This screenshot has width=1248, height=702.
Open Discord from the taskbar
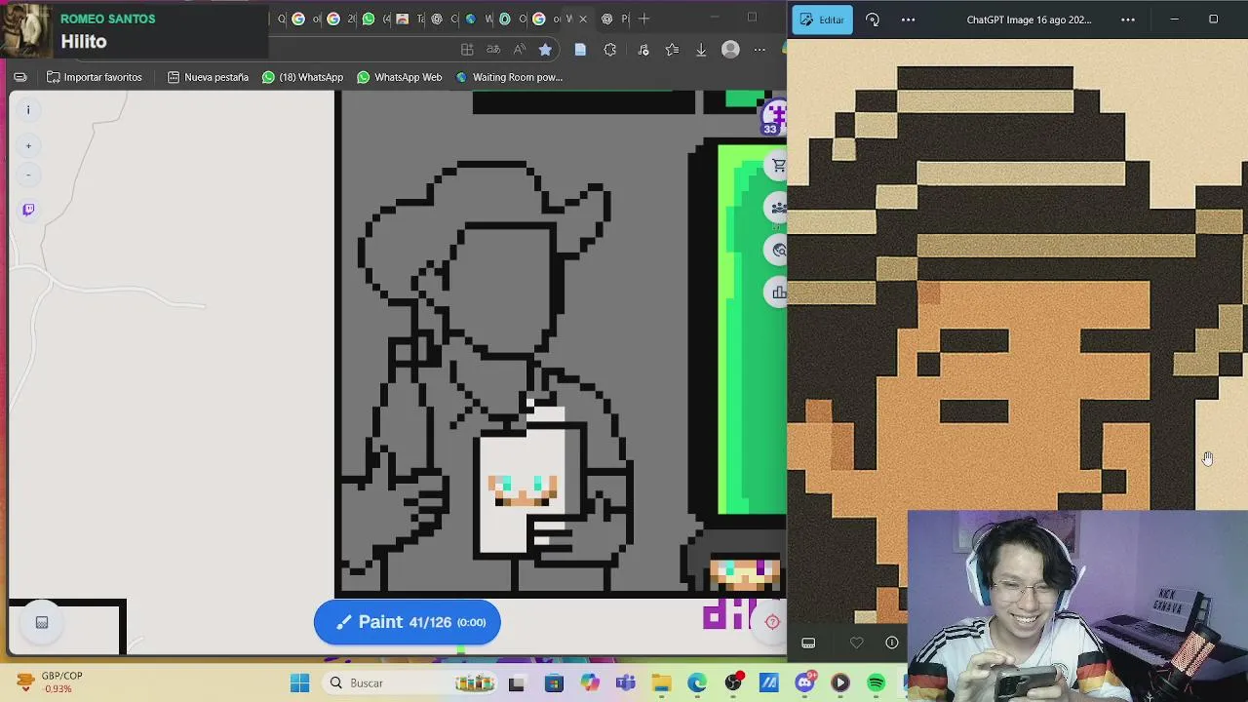(804, 683)
